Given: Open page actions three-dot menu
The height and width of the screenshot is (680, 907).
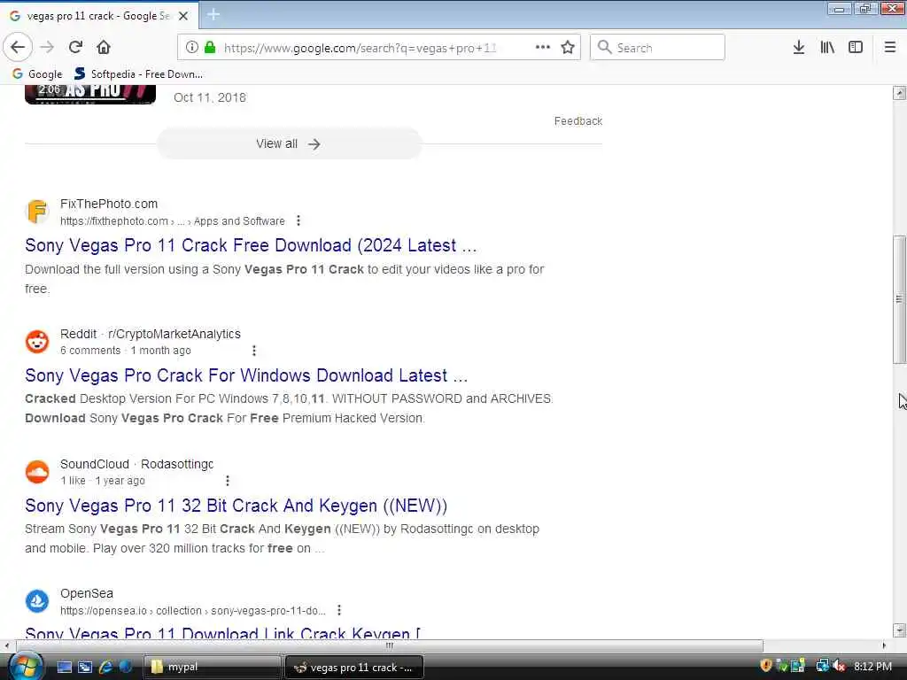Looking at the screenshot, I should click(x=543, y=48).
